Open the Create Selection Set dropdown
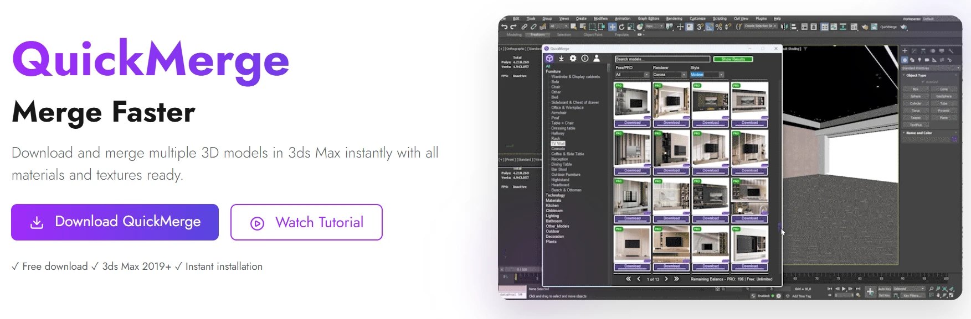 pyautogui.click(x=760, y=26)
